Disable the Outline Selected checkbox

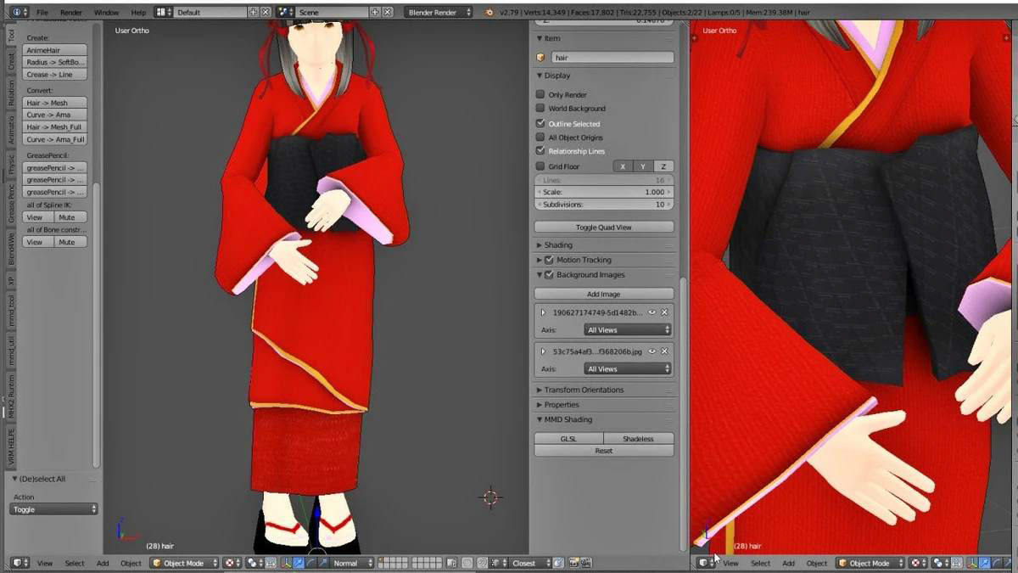click(540, 123)
